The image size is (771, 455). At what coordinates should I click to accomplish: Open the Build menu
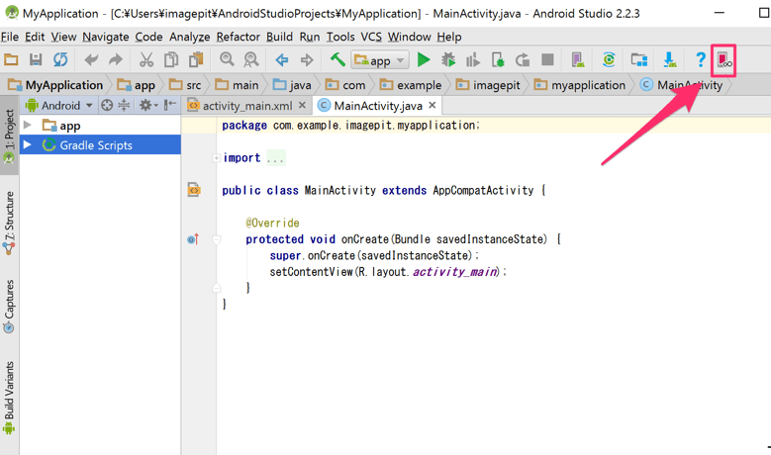(x=279, y=37)
